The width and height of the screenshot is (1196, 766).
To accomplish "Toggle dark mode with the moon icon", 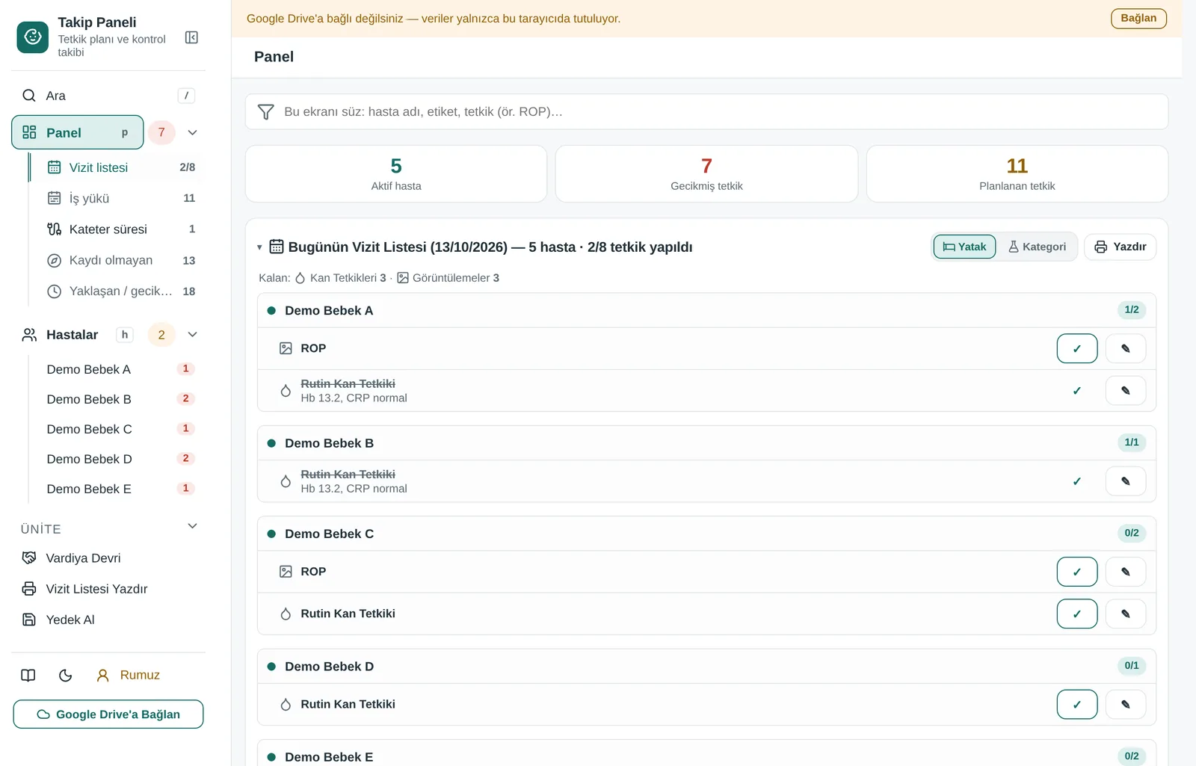I will [x=66, y=676].
